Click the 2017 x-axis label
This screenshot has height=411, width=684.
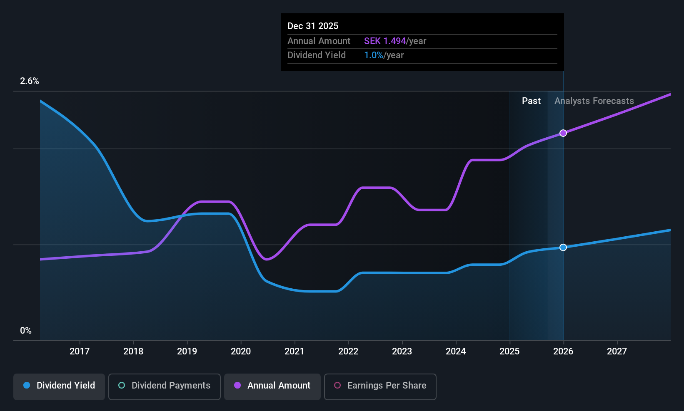pyautogui.click(x=80, y=352)
